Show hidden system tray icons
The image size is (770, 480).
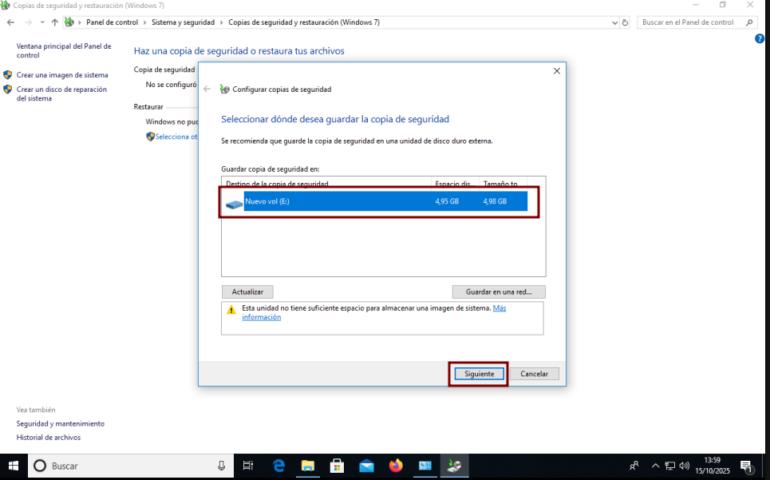point(655,466)
